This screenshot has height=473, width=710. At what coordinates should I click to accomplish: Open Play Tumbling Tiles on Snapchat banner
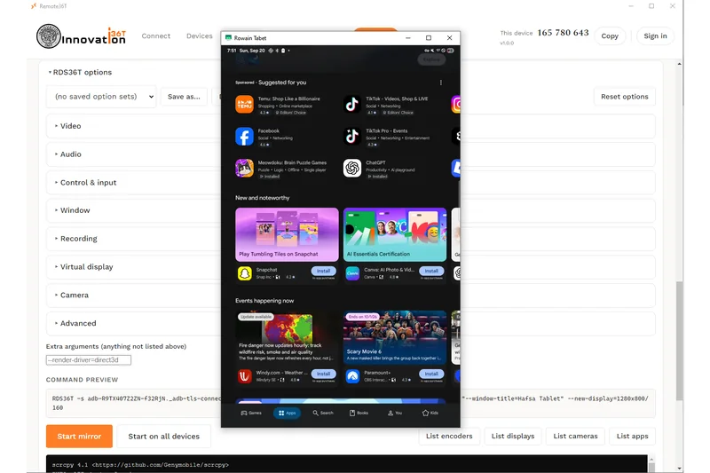tap(287, 234)
